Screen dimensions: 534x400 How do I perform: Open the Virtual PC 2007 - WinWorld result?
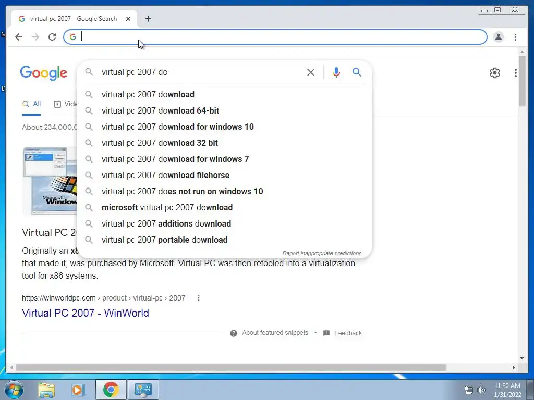click(86, 313)
